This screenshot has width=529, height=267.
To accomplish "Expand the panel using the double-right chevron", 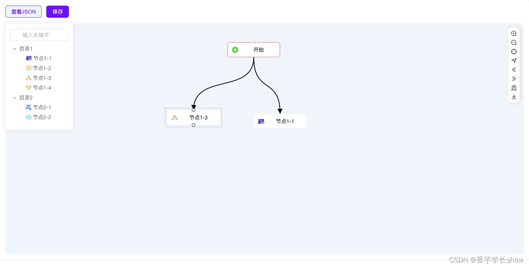I will click(514, 79).
